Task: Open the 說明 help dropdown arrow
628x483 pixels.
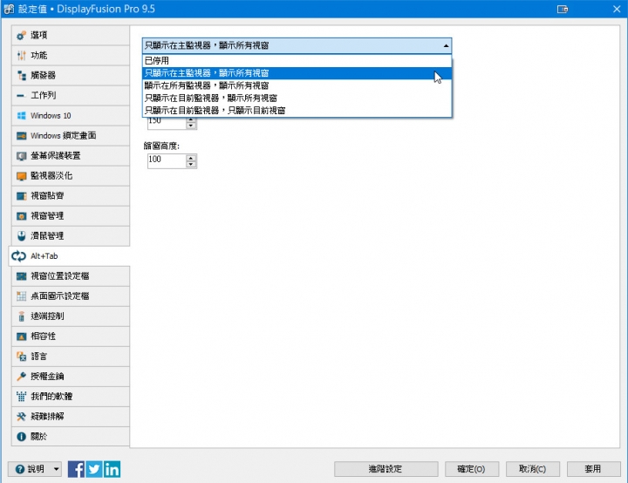Action: click(57, 469)
